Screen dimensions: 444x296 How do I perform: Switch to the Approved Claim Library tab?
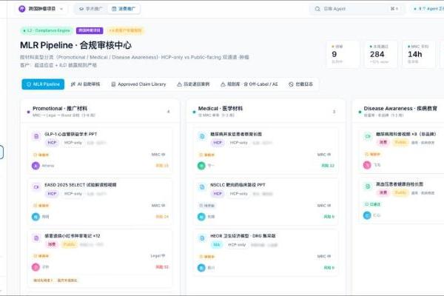[139, 84]
